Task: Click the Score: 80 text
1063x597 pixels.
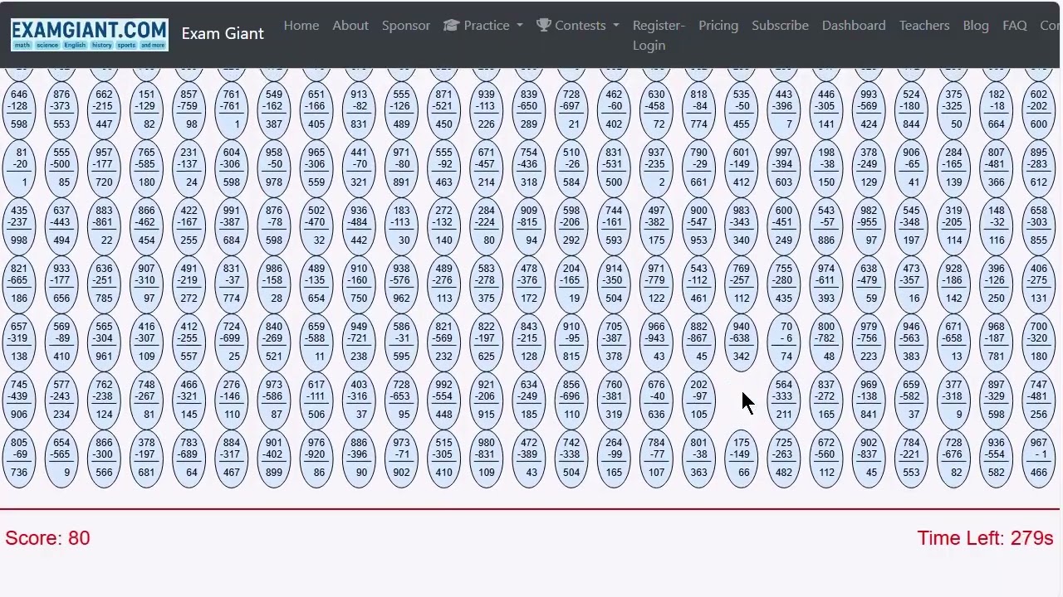Action: pos(47,538)
